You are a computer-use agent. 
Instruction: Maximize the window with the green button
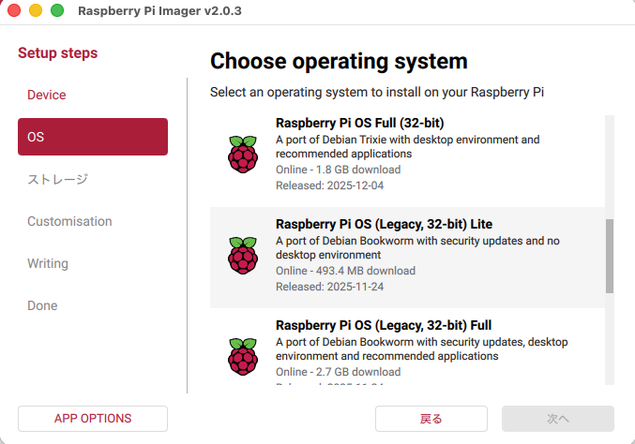(x=57, y=10)
